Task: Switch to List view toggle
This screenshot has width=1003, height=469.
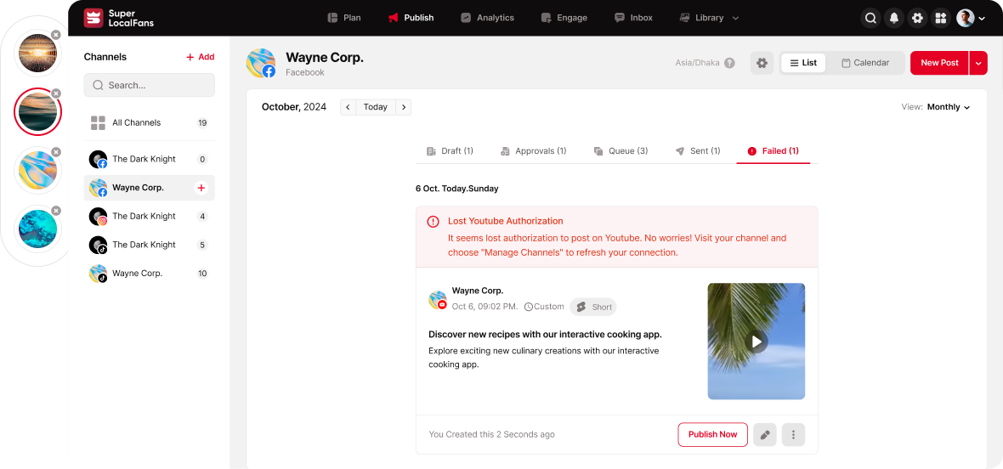Action: click(803, 63)
